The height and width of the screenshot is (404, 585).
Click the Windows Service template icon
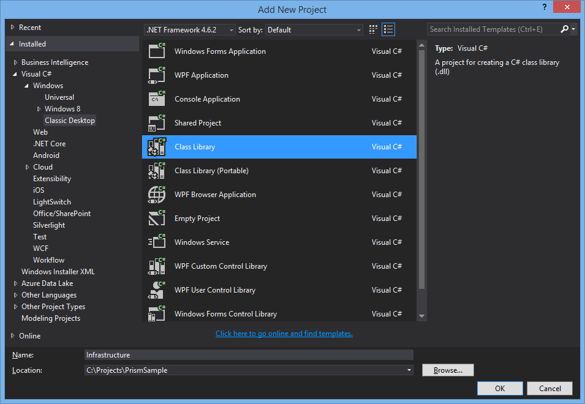[x=157, y=242]
